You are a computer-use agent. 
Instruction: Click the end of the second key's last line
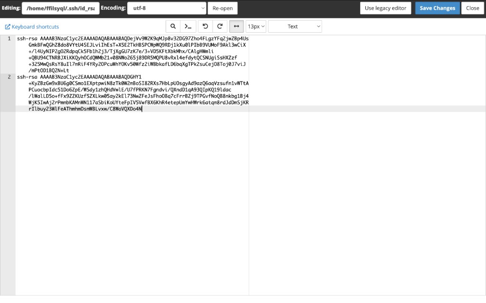coord(142,109)
